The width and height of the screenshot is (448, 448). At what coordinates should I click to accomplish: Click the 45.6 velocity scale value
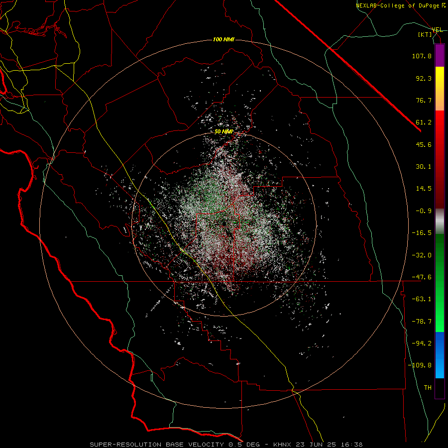click(x=424, y=144)
